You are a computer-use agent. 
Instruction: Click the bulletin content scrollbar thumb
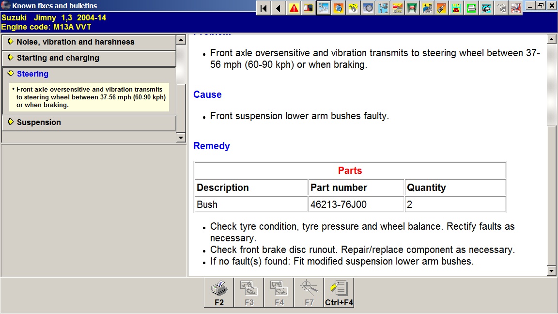point(551,194)
